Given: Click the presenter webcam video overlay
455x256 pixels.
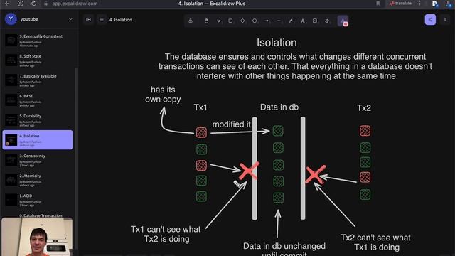Looking at the screenshot, I should [x=37, y=237].
